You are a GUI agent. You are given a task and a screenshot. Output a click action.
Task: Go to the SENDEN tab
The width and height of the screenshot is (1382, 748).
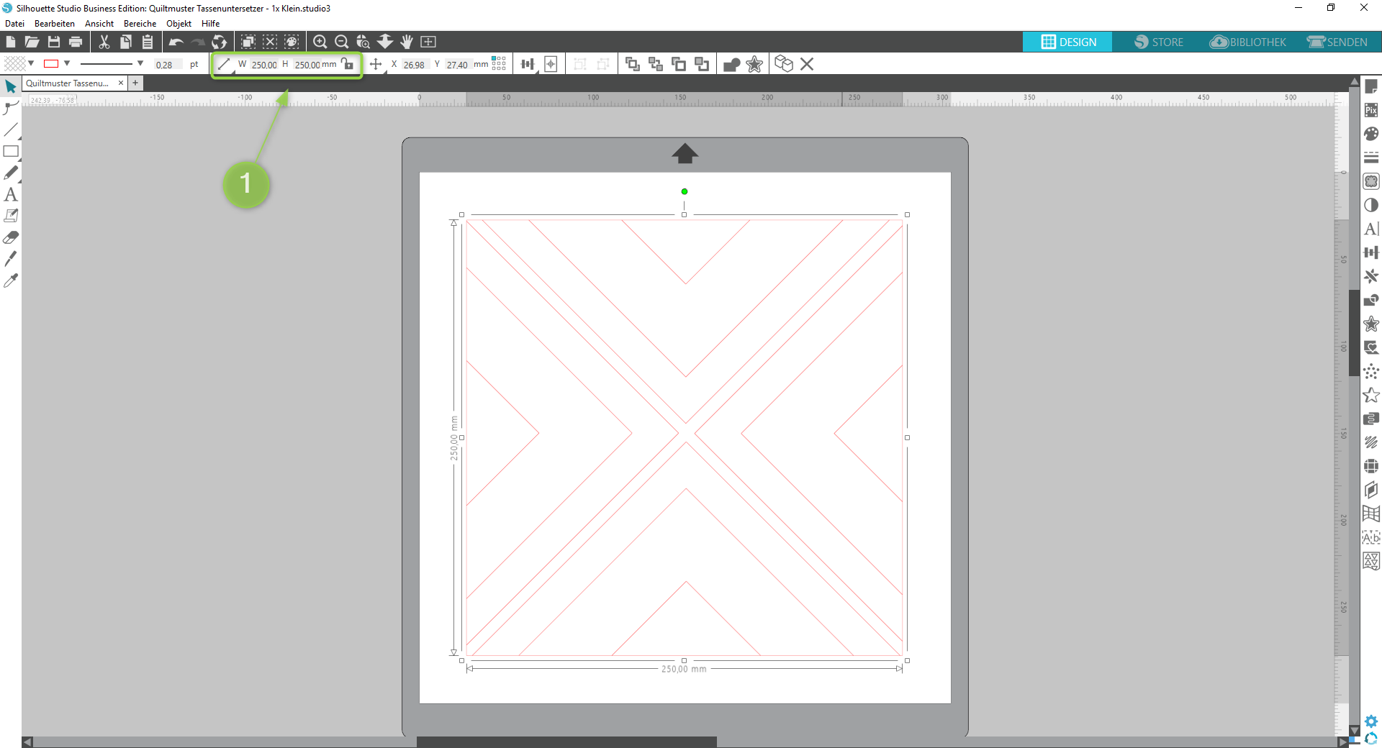1337,42
